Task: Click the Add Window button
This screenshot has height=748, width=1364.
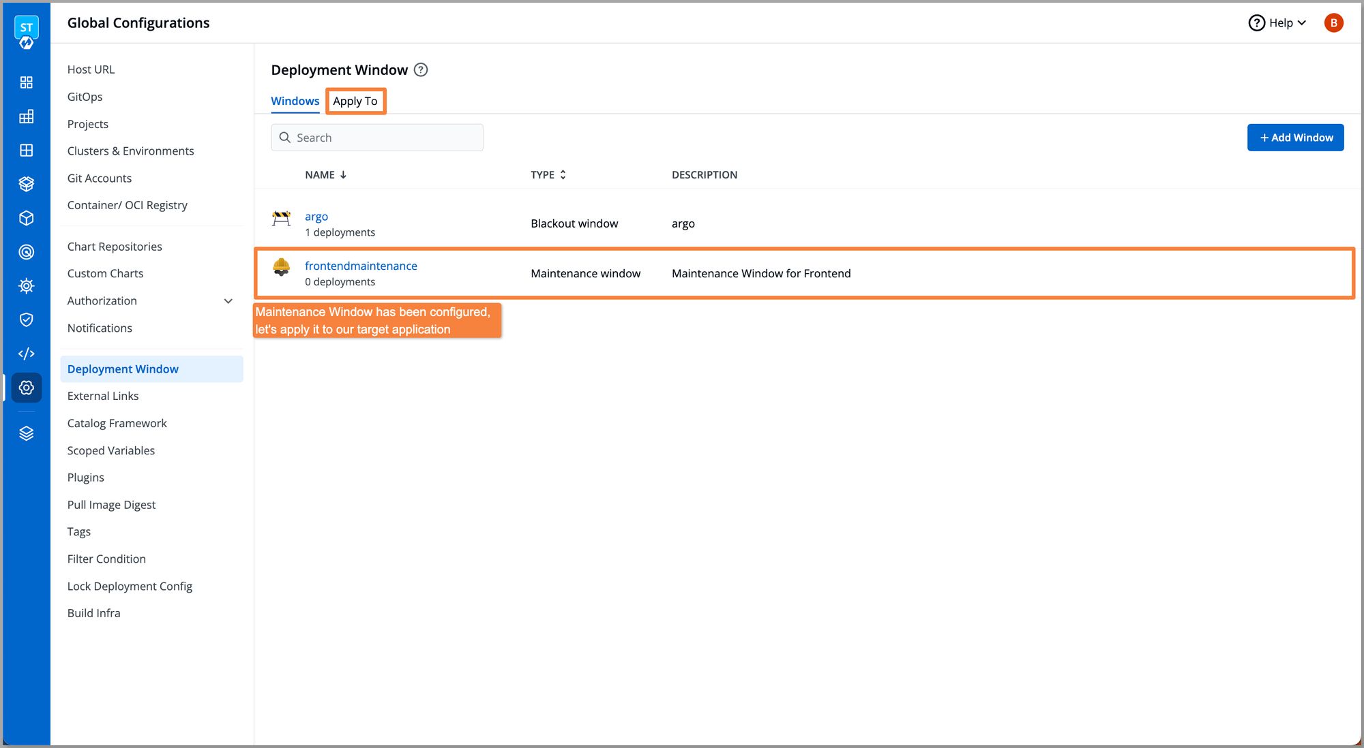Action: tap(1295, 136)
